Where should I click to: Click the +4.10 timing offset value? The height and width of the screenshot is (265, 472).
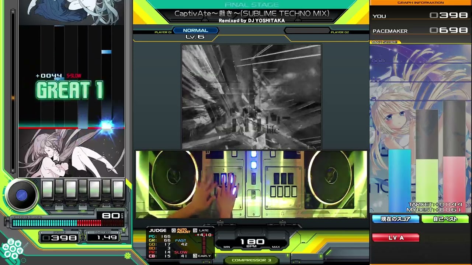204,235
